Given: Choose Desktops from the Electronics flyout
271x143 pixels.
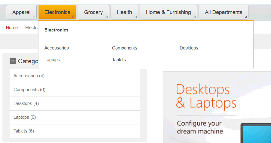Looking at the screenshot, I should pos(189,48).
